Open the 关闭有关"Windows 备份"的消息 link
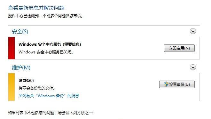This screenshot has height=119, width=211. click(x=49, y=96)
